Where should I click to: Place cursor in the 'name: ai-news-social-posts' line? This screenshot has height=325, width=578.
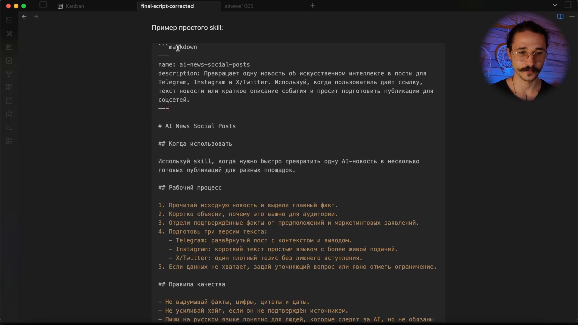[x=204, y=65]
